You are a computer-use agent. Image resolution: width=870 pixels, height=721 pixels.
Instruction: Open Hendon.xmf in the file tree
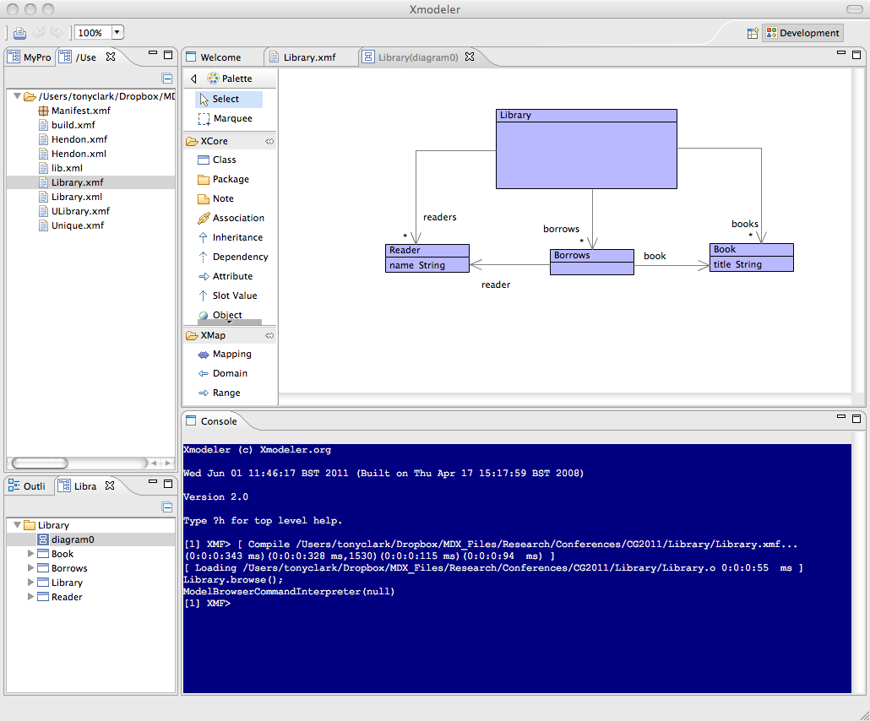(x=79, y=139)
